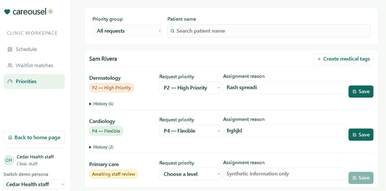Click the Awaiting staff review badge
Image resolution: width=386 pixels, height=191 pixels.
(x=114, y=174)
